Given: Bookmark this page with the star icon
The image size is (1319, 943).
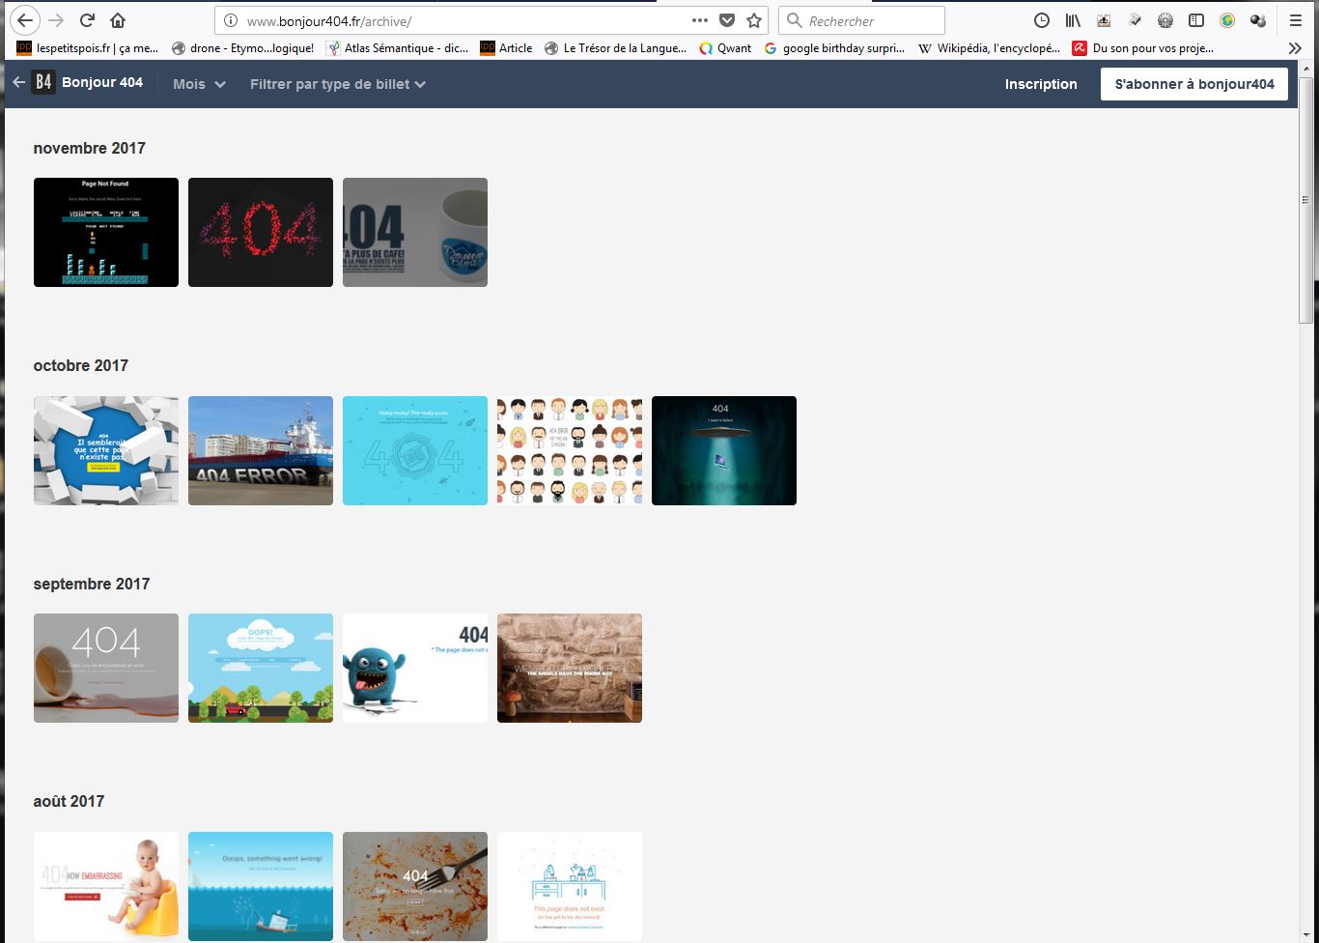Looking at the screenshot, I should pyautogui.click(x=754, y=20).
